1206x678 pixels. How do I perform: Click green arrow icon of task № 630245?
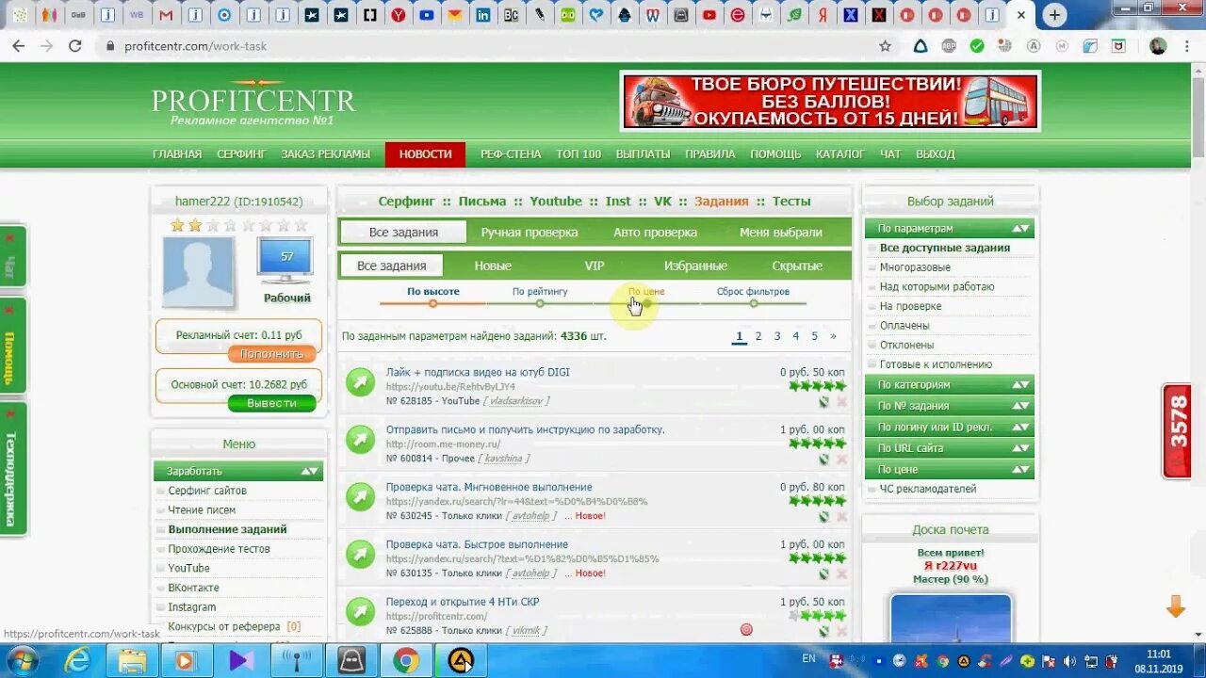tap(360, 496)
